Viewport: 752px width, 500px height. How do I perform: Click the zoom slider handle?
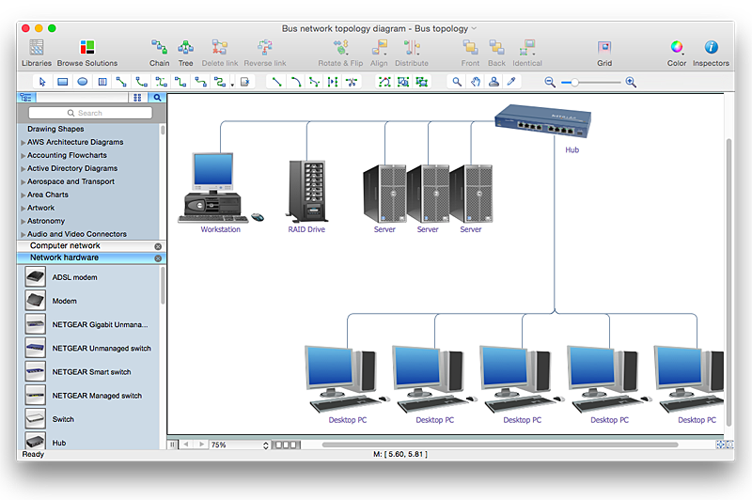tap(567, 83)
